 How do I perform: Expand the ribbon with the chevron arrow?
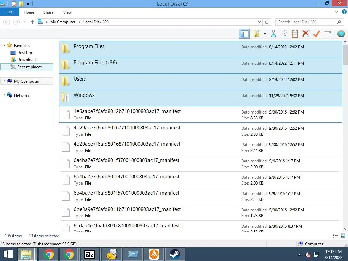click(337, 12)
